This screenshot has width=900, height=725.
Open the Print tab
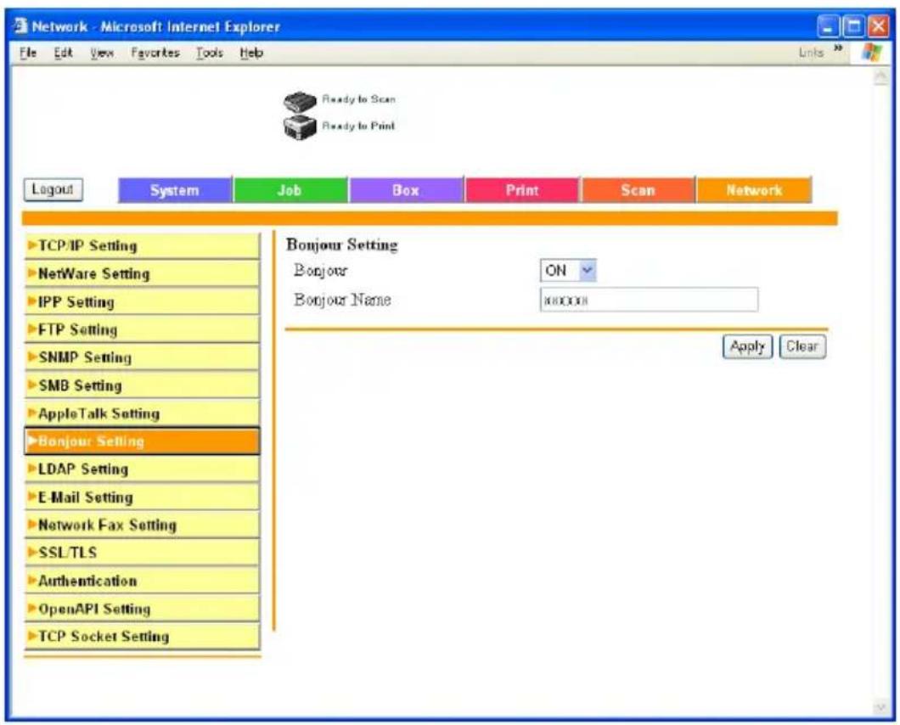tap(522, 190)
